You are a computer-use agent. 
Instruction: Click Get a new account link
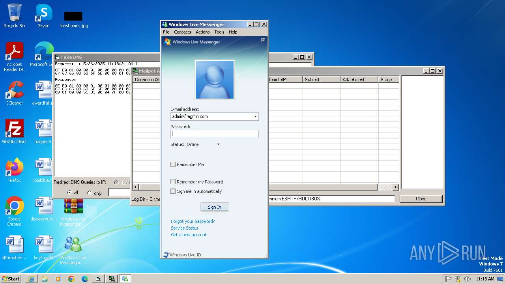pyautogui.click(x=189, y=235)
